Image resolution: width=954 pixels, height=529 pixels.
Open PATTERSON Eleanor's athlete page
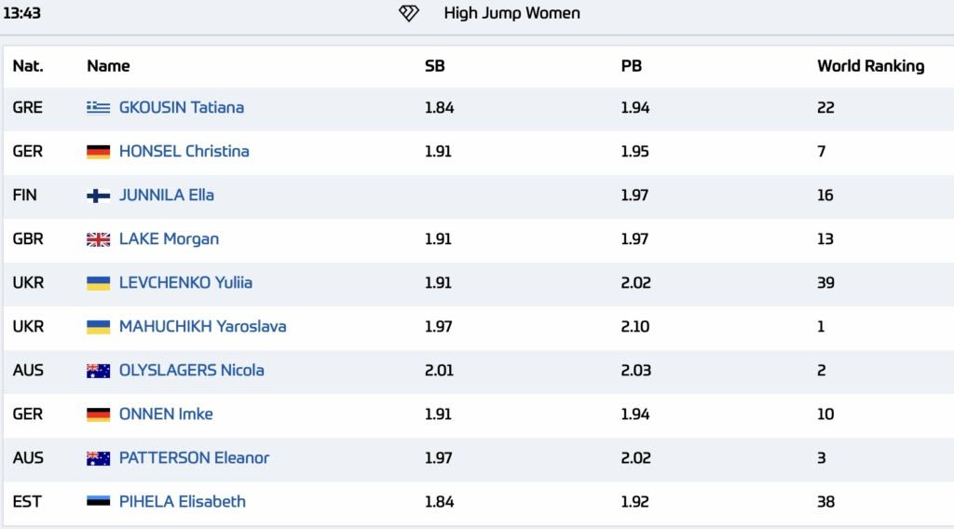point(194,457)
